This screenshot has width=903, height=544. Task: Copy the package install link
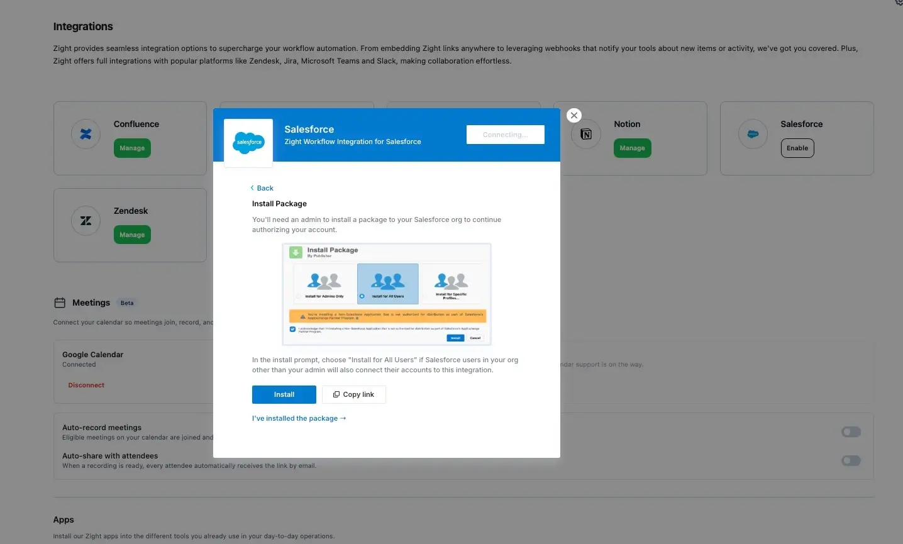point(353,394)
